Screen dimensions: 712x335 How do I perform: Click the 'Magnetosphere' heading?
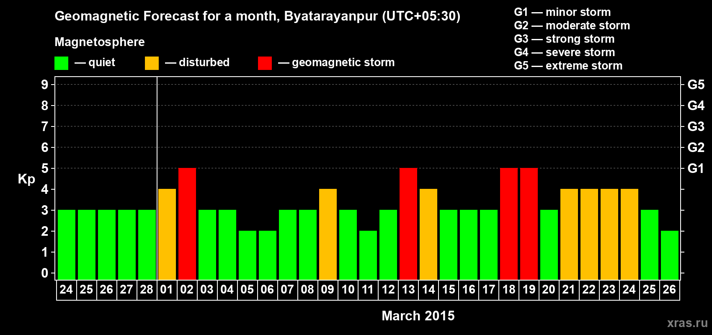point(100,42)
